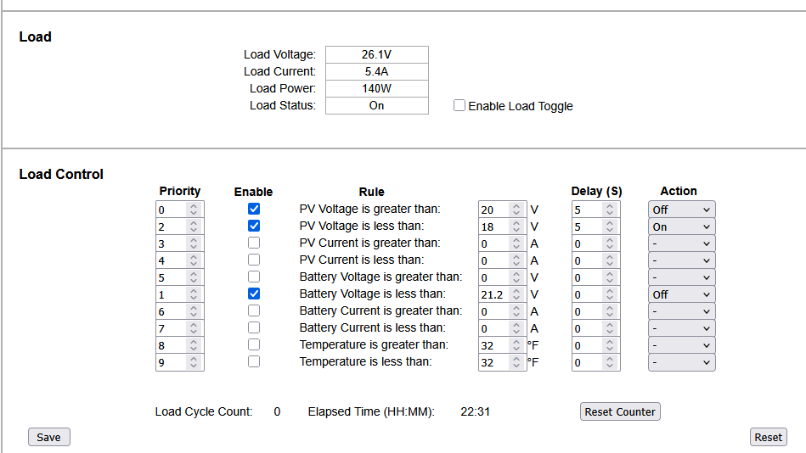The height and width of the screenshot is (453, 806).
Task: Focus Delay field for Battery Voltage greater than
Action: (595, 277)
